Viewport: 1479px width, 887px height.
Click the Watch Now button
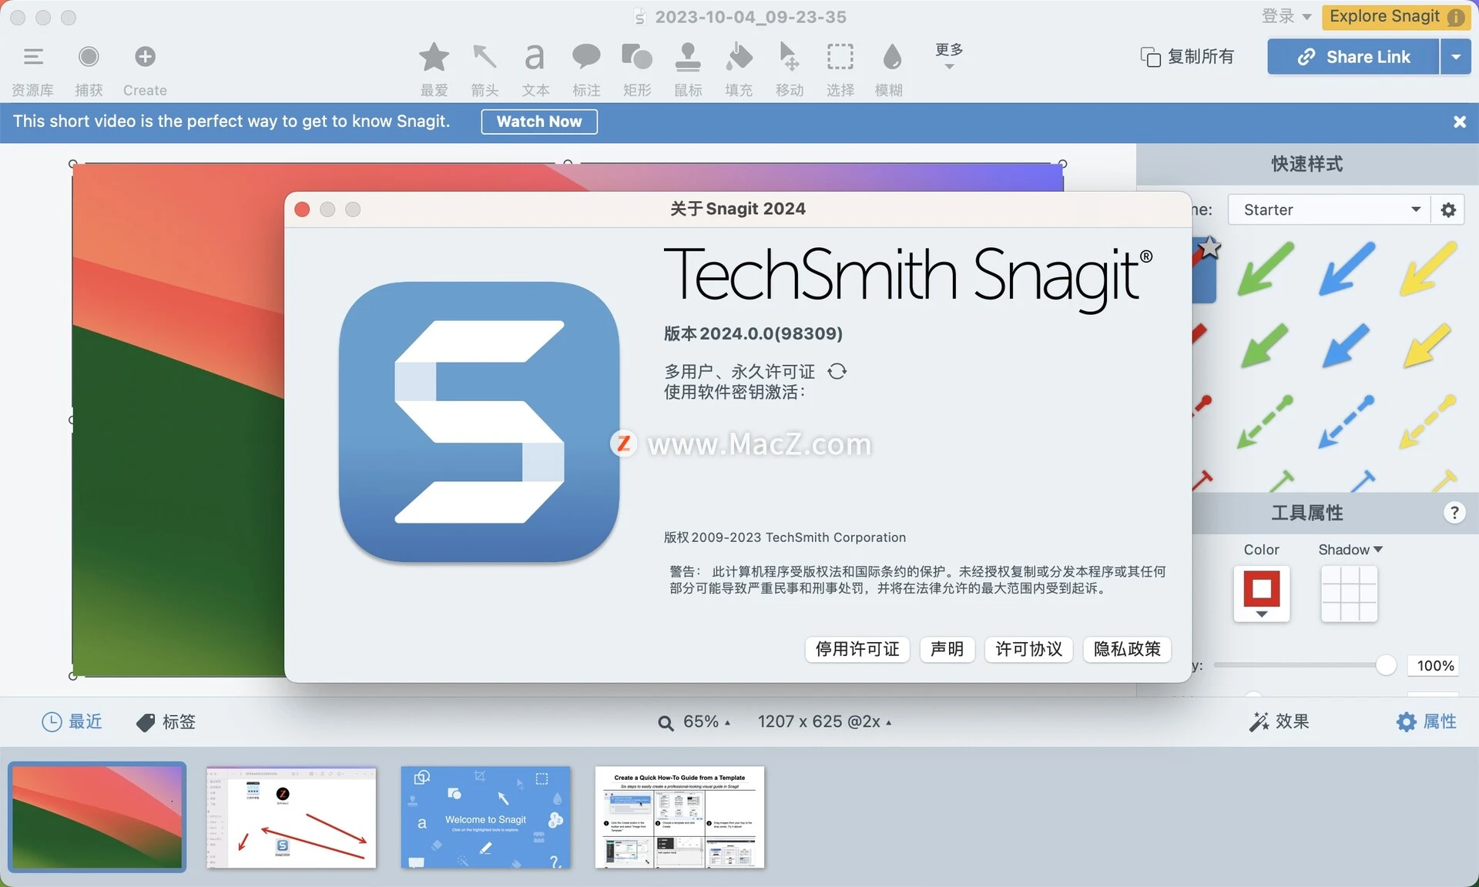pyautogui.click(x=538, y=122)
